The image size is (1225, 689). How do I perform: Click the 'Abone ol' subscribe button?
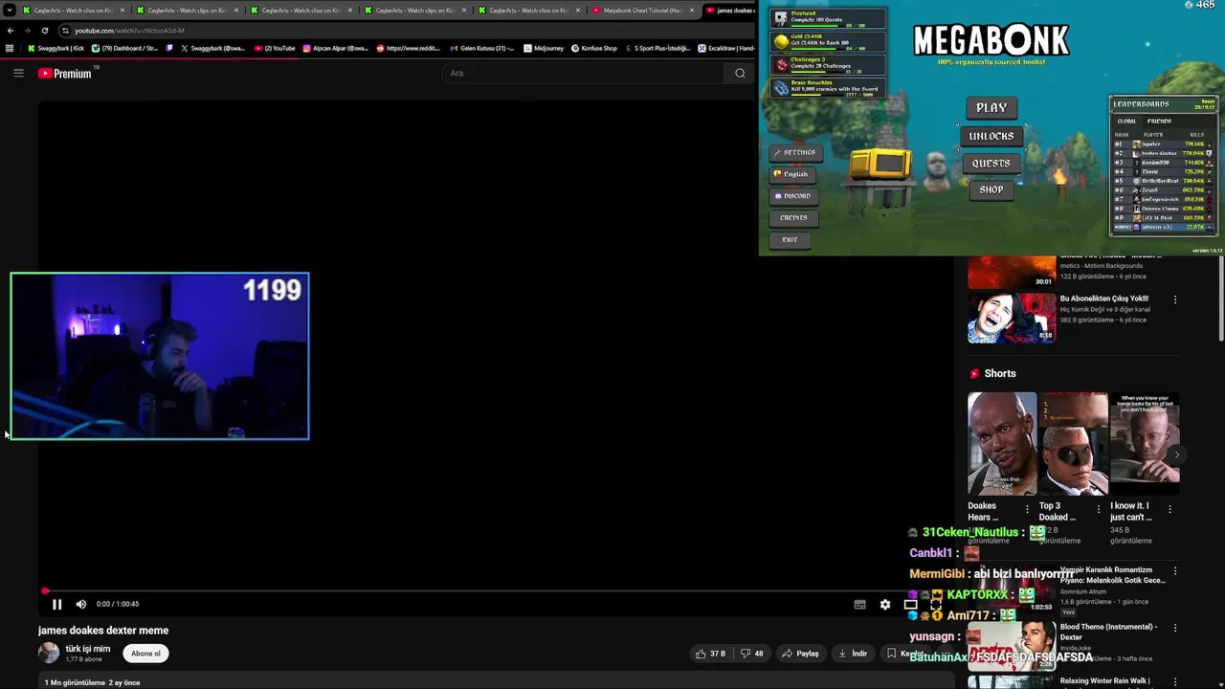tap(146, 654)
